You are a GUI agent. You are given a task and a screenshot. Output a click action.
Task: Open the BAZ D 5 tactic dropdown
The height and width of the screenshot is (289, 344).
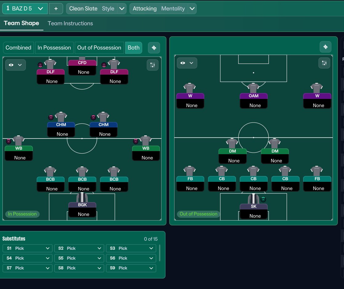click(x=25, y=9)
